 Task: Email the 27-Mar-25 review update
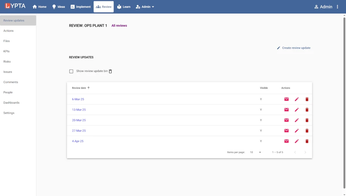pyautogui.click(x=287, y=131)
